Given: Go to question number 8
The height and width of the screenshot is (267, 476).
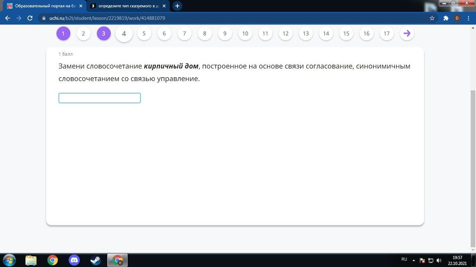Looking at the screenshot, I should click(x=205, y=33).
